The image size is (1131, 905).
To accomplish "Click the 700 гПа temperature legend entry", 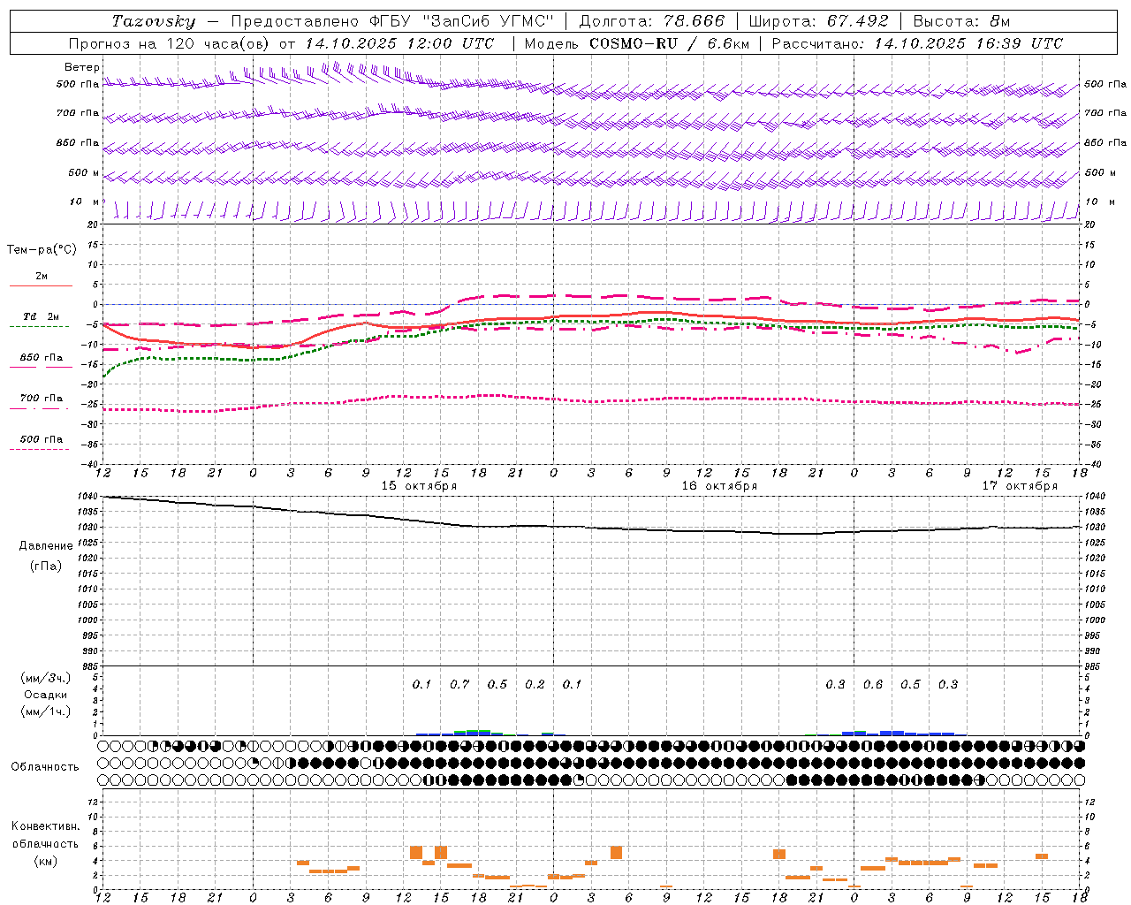I will 42,399.
